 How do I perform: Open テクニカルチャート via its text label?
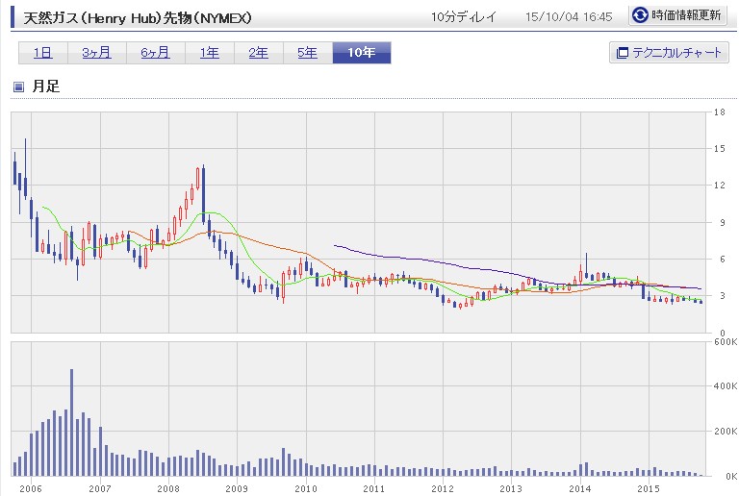(x=675, y=53)
